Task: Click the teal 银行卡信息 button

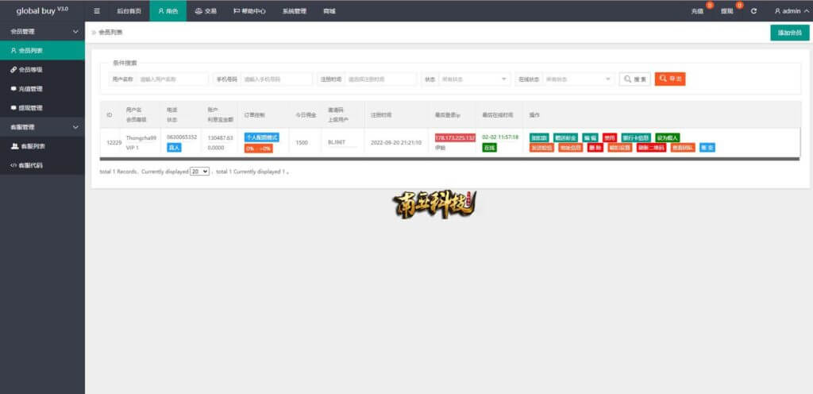Action: tap(636, 138)
